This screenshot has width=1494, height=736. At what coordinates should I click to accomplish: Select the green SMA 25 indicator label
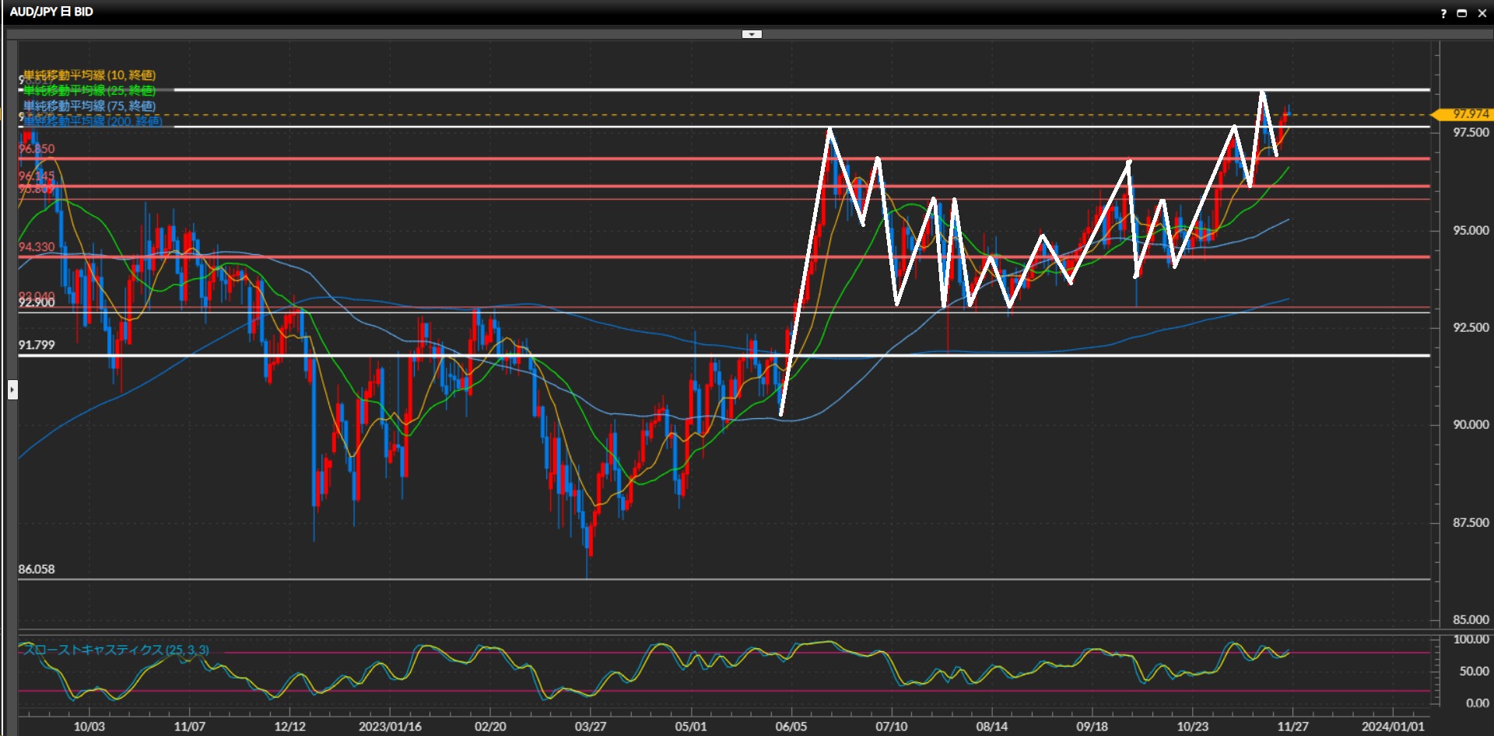(89, 90)
